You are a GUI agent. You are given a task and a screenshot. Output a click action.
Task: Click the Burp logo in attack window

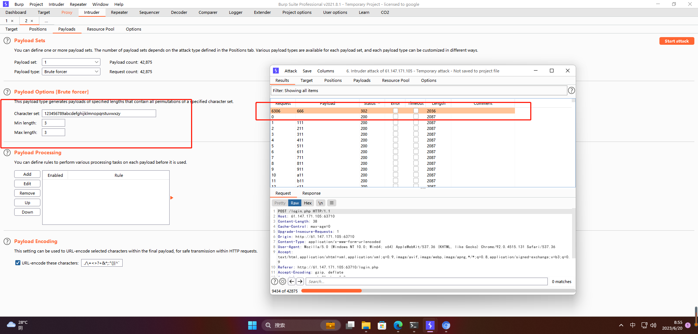(276, 71)
